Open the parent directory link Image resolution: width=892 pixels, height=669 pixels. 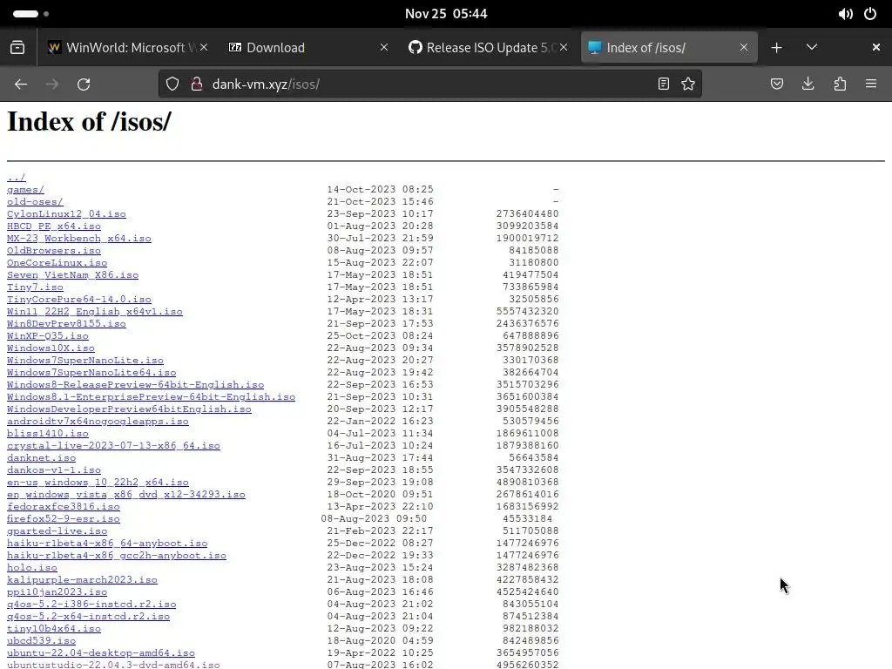[x=17, y=178]
